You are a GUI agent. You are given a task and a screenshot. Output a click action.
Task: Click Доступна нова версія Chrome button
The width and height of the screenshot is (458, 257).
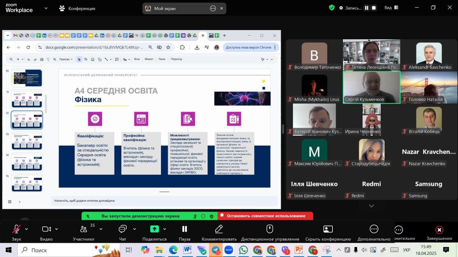248,47
